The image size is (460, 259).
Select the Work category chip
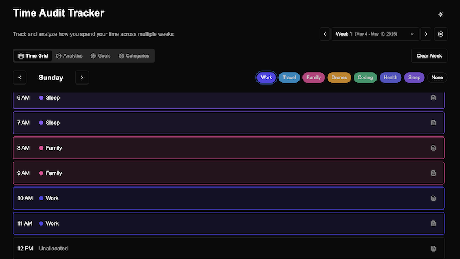[x=266, y=78]
